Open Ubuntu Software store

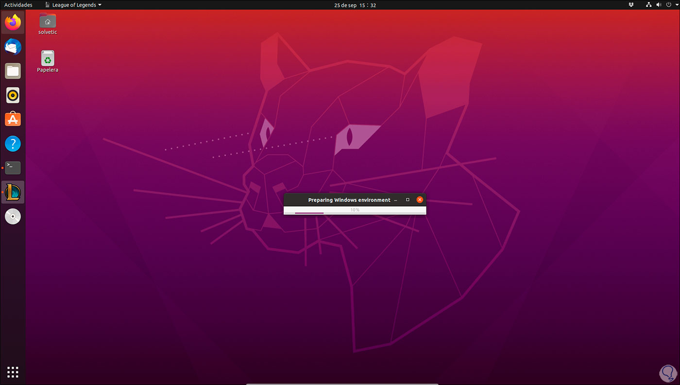[x=13, y=120]
